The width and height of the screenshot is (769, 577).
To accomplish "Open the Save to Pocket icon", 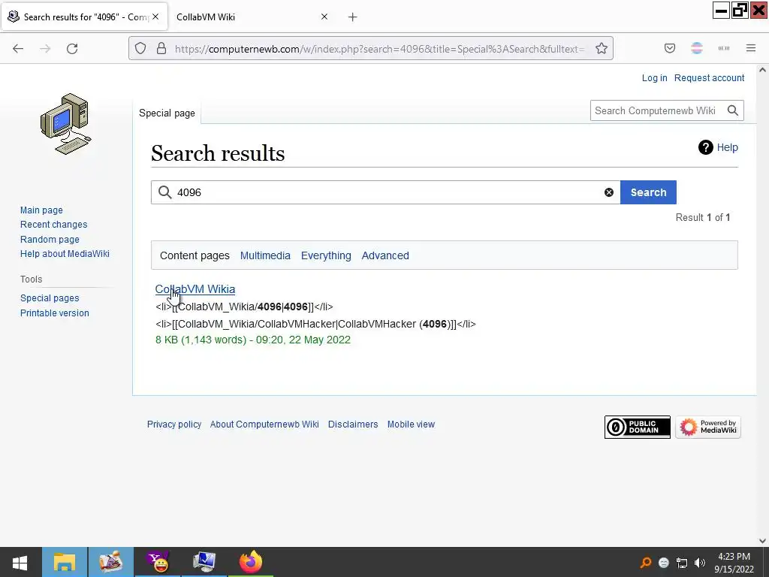I will coord(670,48).
